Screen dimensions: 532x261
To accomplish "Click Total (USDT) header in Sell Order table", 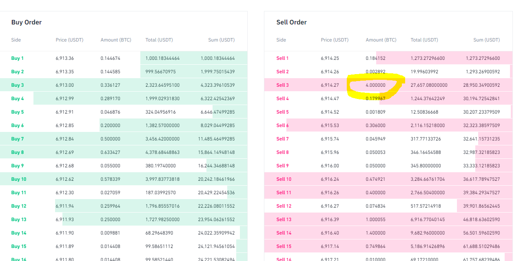I will coord(424,40).
